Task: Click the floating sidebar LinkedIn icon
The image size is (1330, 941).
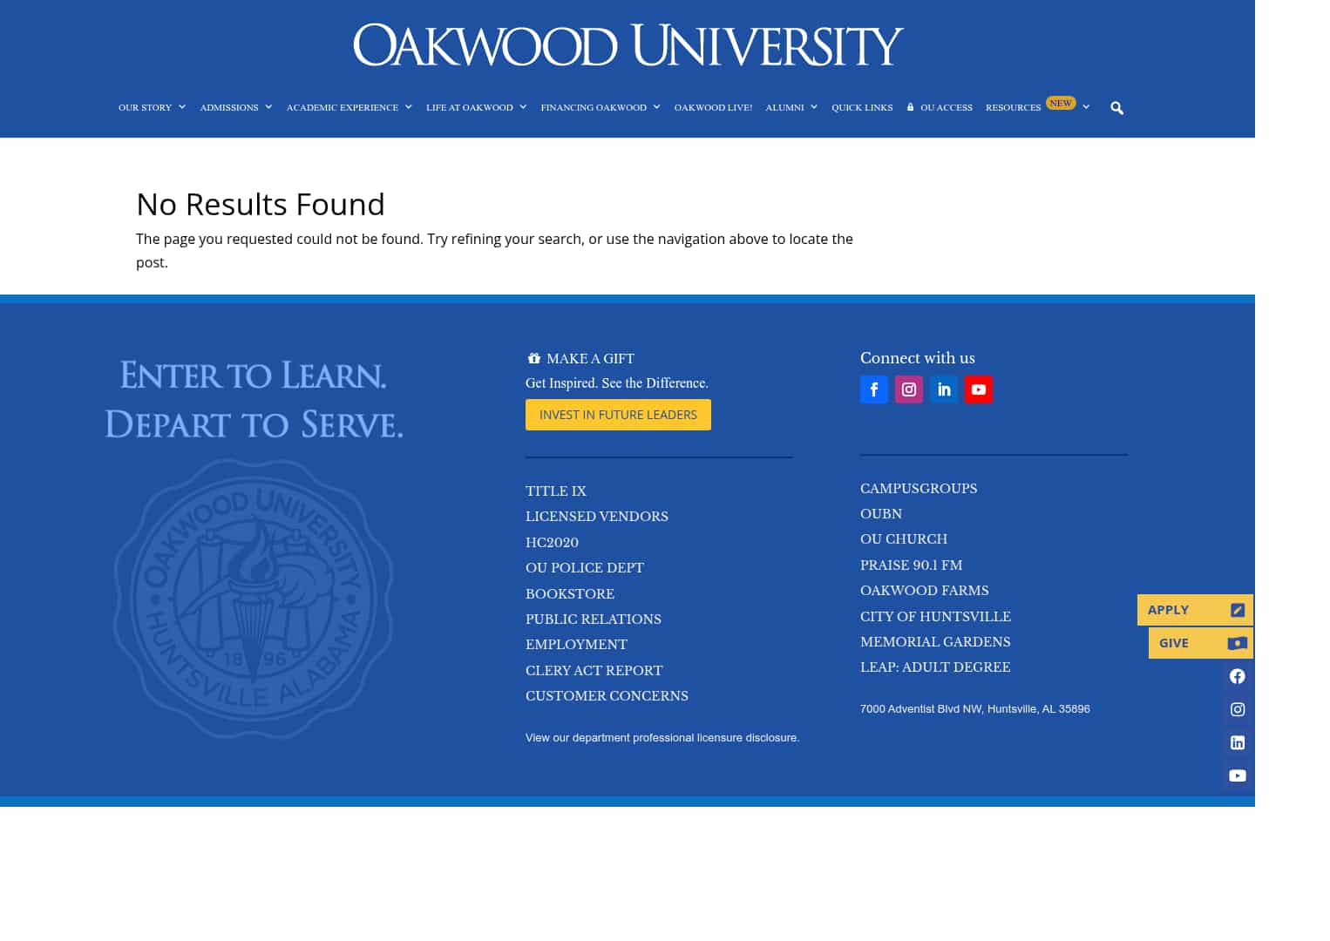Action: [1238, 742]
